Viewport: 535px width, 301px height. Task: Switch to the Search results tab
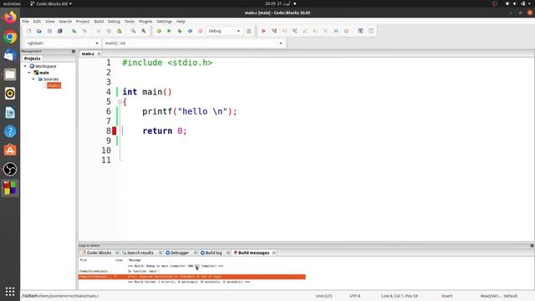coord(140,253)
